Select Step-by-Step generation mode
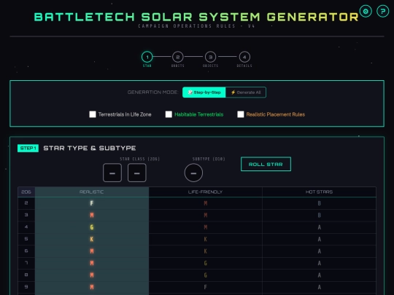The width and height of the screenshot is (394, 295). tap(204, 93)
